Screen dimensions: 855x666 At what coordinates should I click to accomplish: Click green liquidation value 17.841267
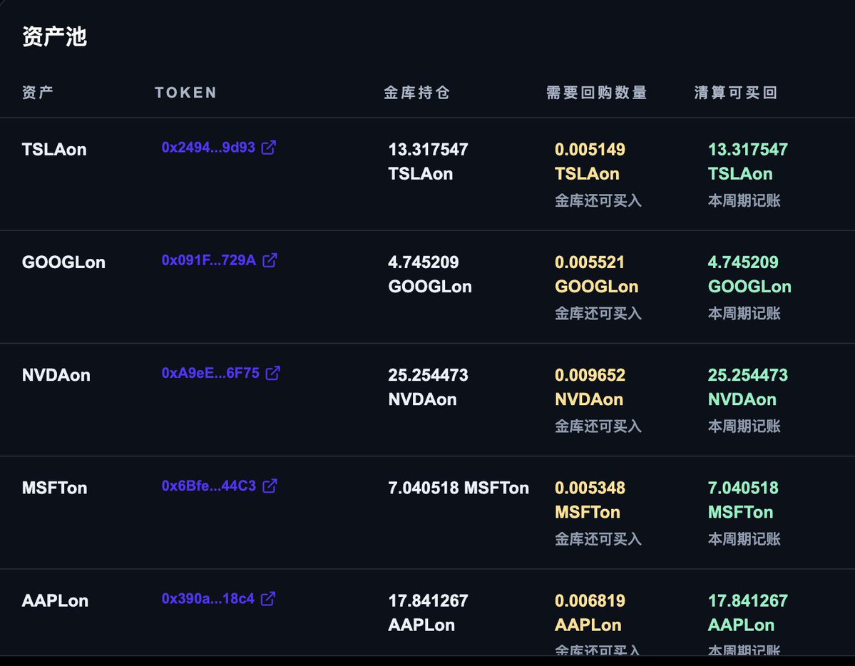tap(747, 601)
